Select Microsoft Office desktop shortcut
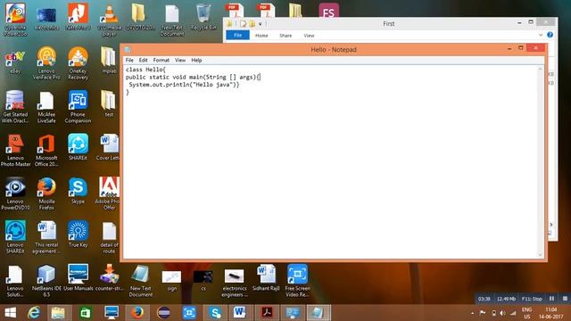Viewport: 571px width, 321px height. (46, 150)
